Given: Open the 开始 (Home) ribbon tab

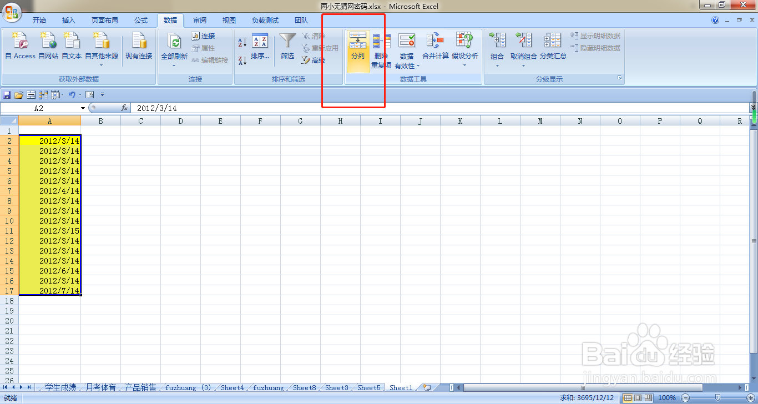Looking at the screenshot, I should point(39,21).
